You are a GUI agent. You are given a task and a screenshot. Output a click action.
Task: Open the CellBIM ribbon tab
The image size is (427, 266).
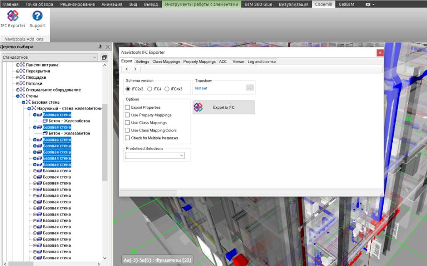(347, 4)
